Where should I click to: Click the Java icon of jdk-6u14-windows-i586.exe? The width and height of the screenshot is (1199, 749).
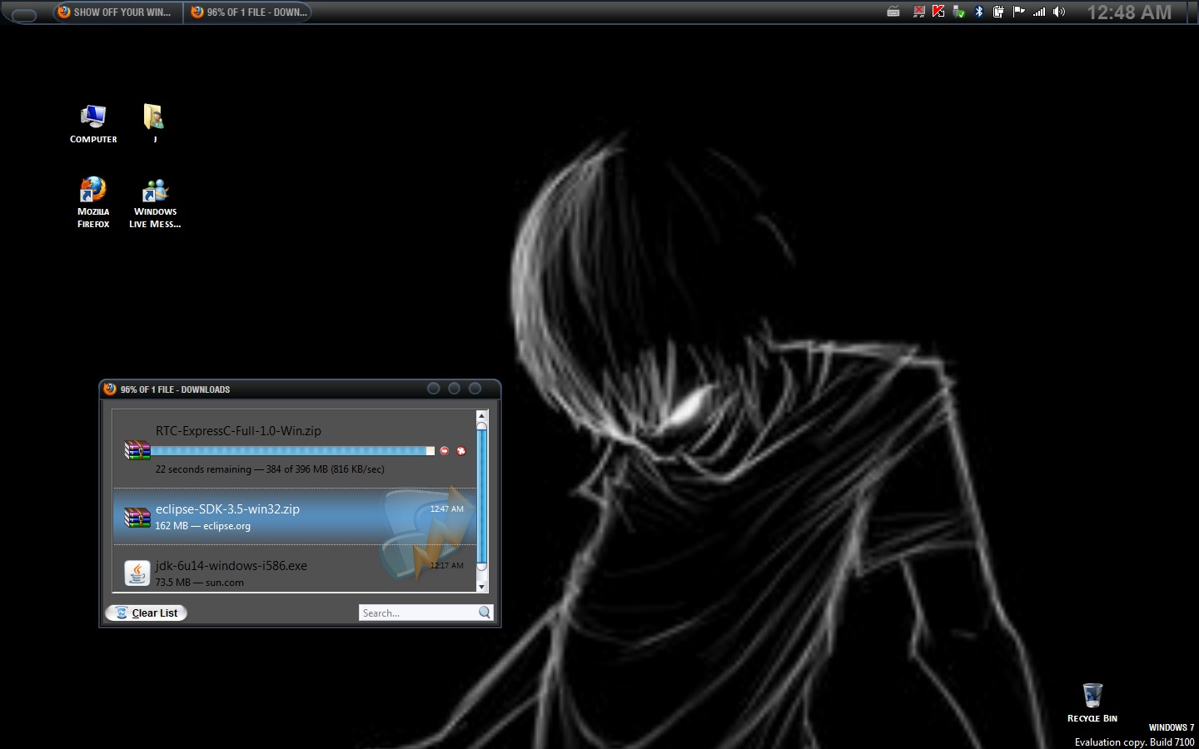pos(137,573)
